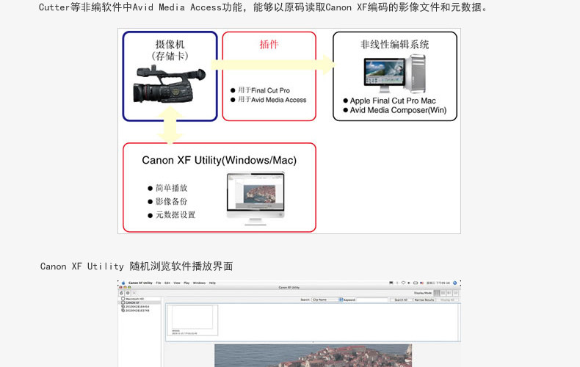Click the Keyword input field

pos(372,299)
